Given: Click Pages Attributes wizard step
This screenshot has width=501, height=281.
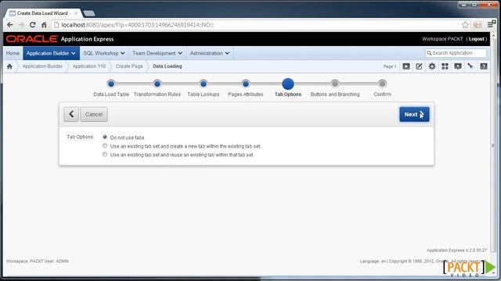Looking at the screenshot, I should (x=245, y=84).
